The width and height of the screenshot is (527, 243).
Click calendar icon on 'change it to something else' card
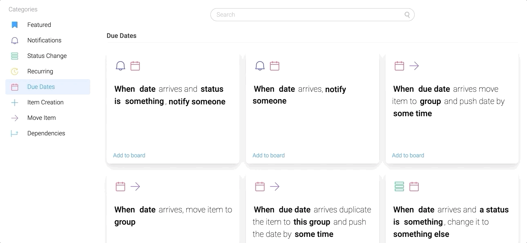[x=414, y=186]
